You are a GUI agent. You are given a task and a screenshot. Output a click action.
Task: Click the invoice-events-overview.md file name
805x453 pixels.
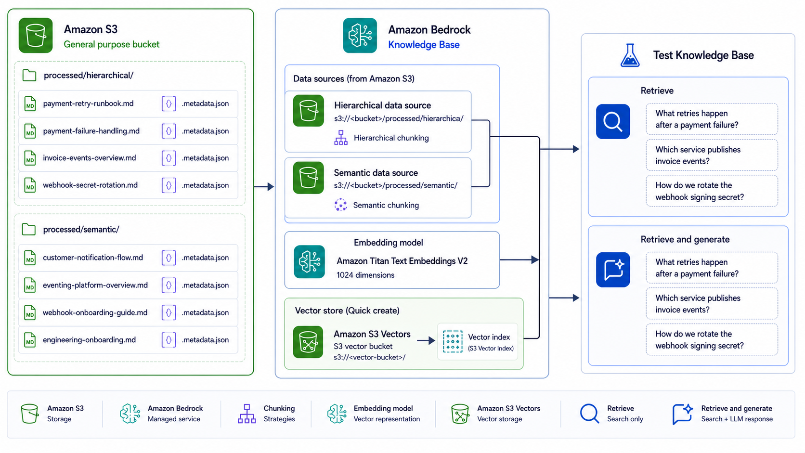tap(89, 158)
